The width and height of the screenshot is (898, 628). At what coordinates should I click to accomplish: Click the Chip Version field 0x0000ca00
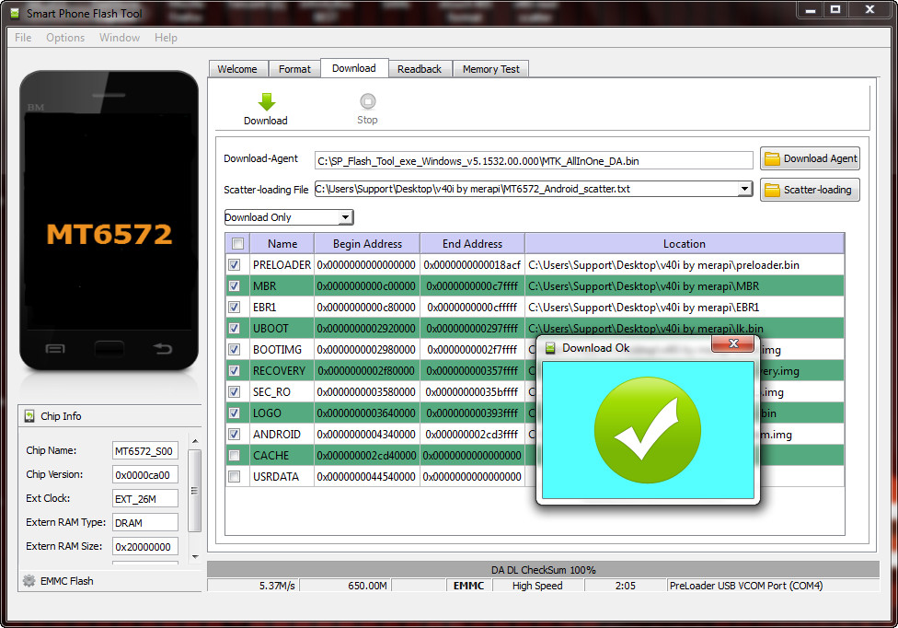pyautogui.click(x=144, y=475)
